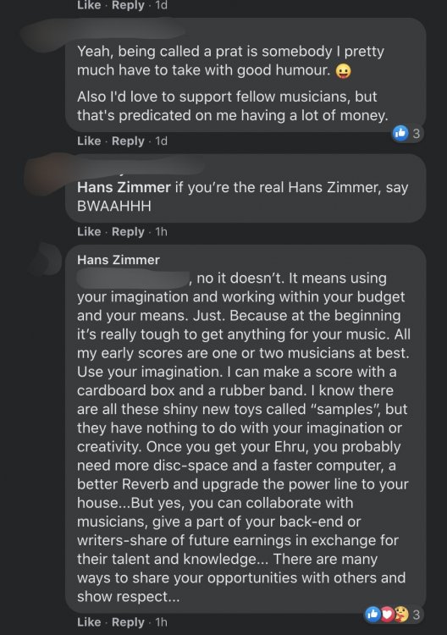Like the 'being called a prat' comment
This screenshot has height=635, width=447.
(x=89, y=141)
